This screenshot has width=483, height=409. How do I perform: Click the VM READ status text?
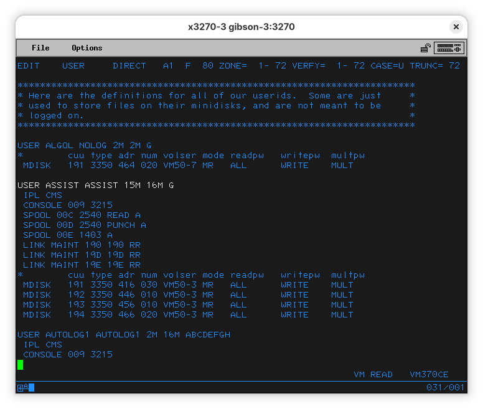coord(373,375)
